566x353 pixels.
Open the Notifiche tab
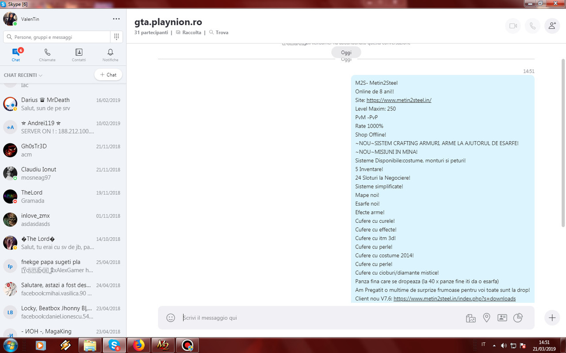111,55
